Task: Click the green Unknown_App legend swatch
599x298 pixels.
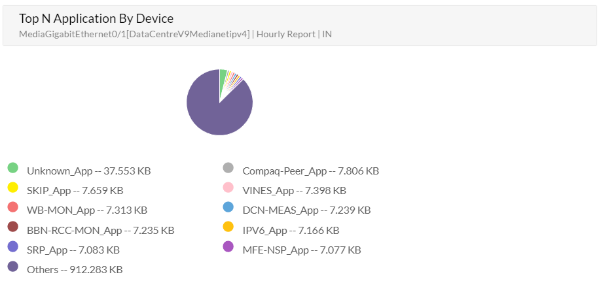Action: click(12, 168)
